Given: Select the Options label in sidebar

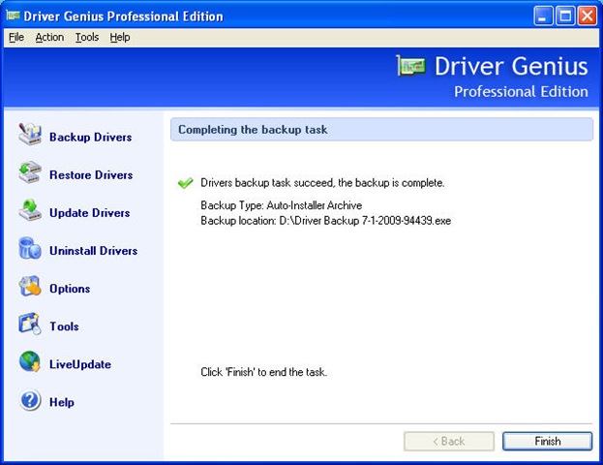Looking at the screenshot, I should coord(70,289).
